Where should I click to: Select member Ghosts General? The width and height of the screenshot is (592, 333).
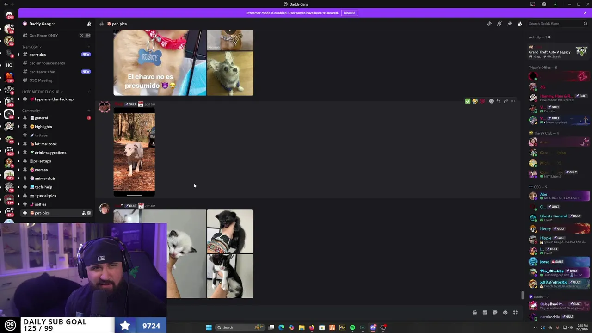pos(559,218)
